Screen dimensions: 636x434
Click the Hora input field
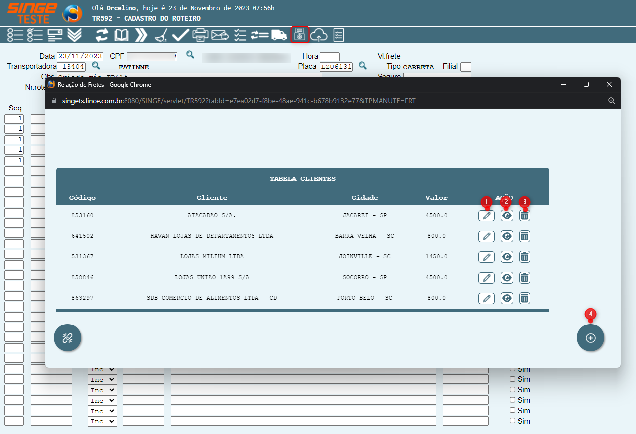click(x=330, y=56)
